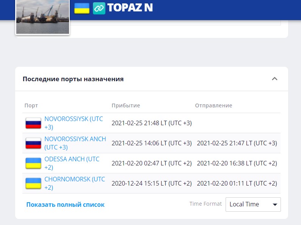301x225 pixels.
Task: Click the Показать полный список link
Action: tap(65, 205)
